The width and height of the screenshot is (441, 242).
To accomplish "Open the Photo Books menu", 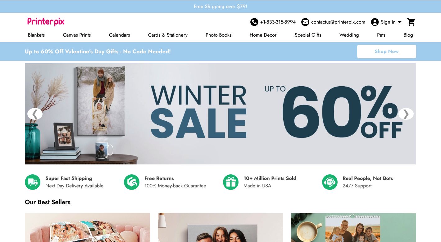I will pyautogui.click(x=219, y=35).
